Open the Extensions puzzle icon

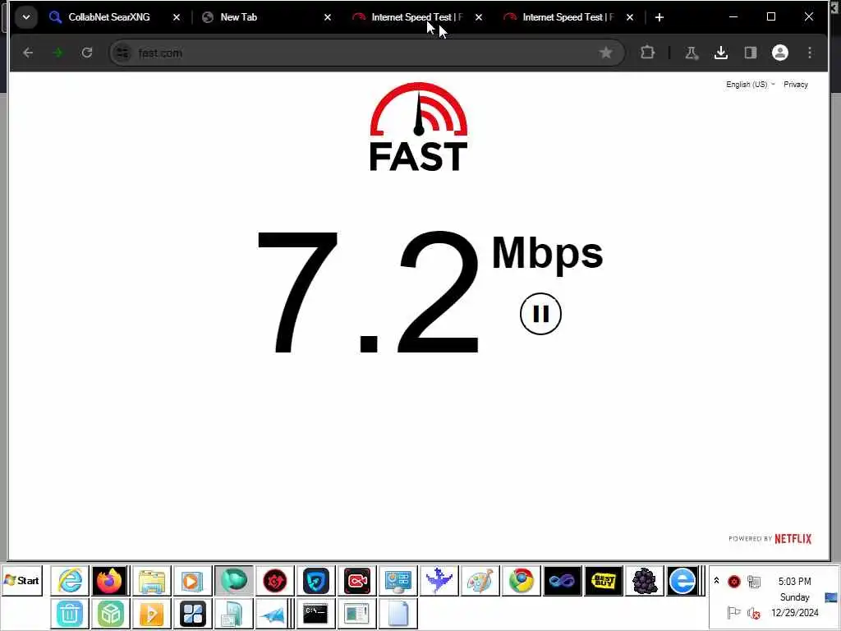tap(647, 53)
